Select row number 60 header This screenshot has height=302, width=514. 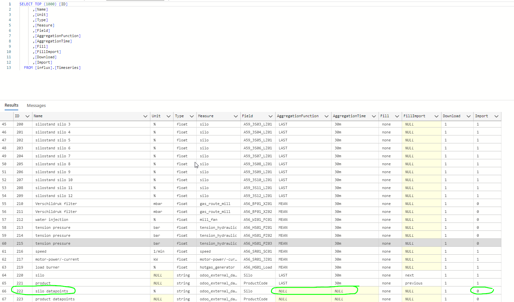coord(7,243)
